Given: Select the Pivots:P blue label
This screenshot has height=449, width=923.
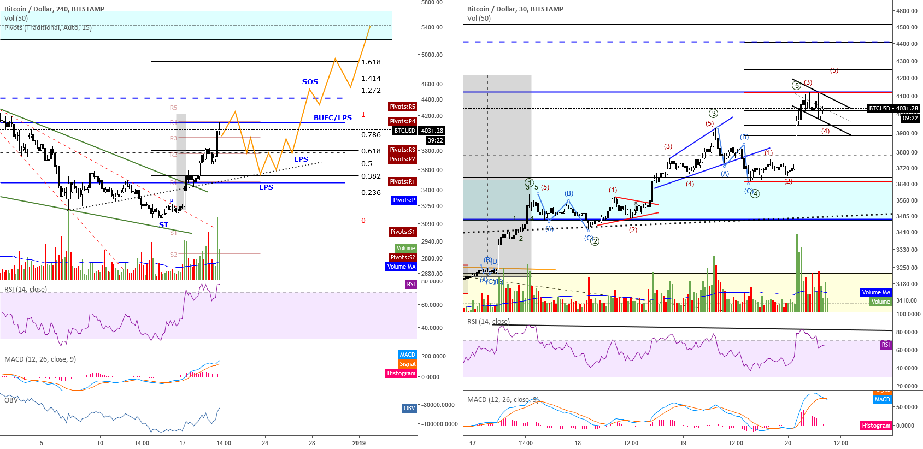Looking at the screenshot, I should (404, 200).
